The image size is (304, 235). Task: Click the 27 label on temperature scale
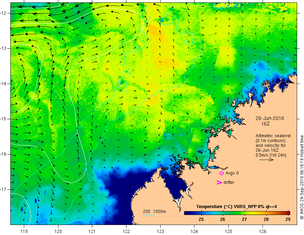pyautogui.click(x=244, y=219)
